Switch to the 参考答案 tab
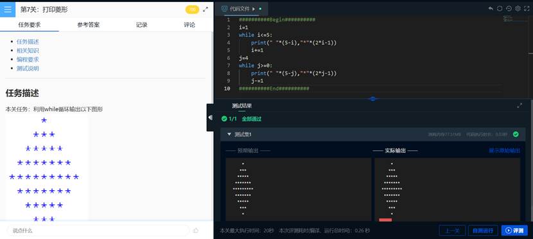Viewport: 533px width, 239px height. [89, 25]
